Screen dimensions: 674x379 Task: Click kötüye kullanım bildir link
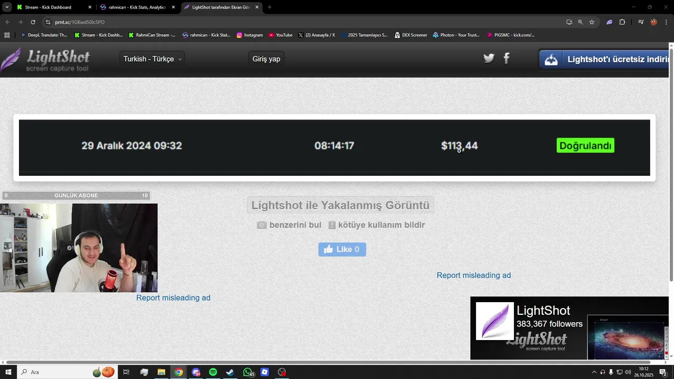coord(376,225)
